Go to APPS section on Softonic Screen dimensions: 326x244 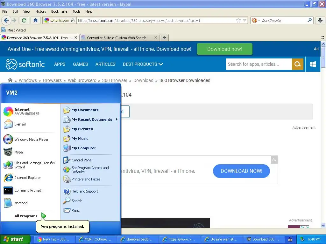[60, 64]
